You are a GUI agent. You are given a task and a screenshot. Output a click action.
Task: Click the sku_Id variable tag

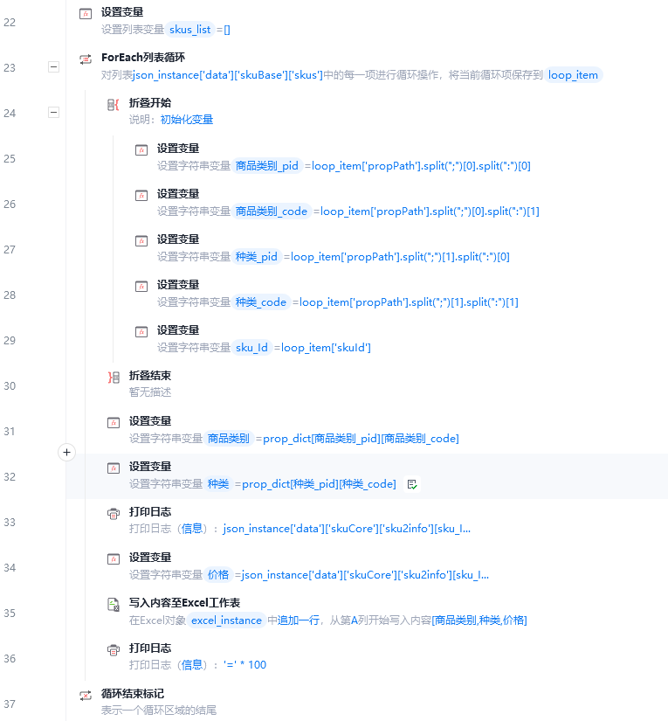point(251,348)
